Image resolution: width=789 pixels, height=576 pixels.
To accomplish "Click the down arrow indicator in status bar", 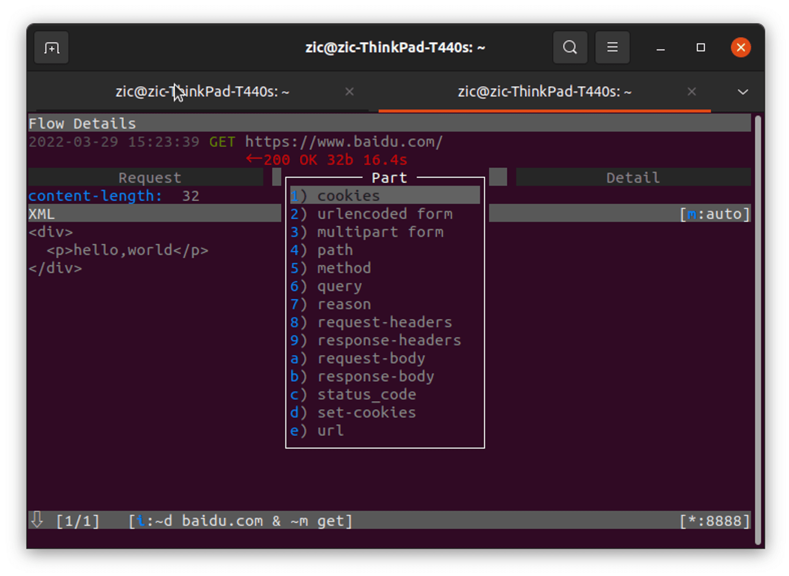I will [37, 520].
